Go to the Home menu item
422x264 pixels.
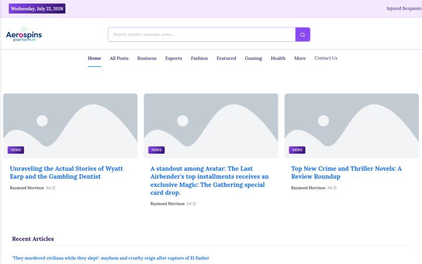94,58
